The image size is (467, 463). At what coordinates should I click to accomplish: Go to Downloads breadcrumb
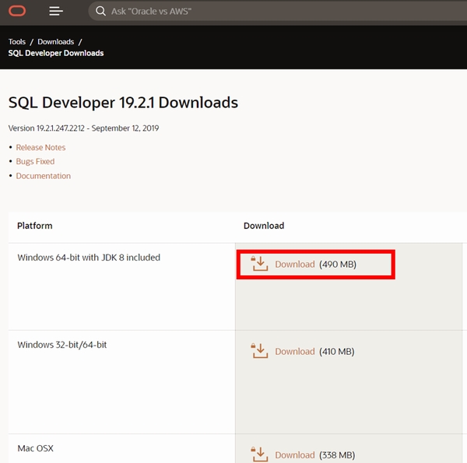pyautogui.click(x=56, y=42)
